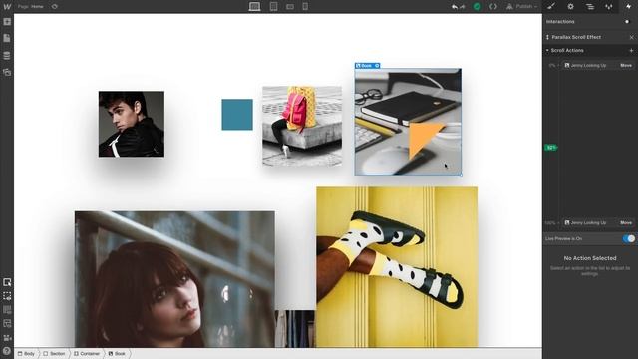Open the Style panel brush tab

point(551,7)
